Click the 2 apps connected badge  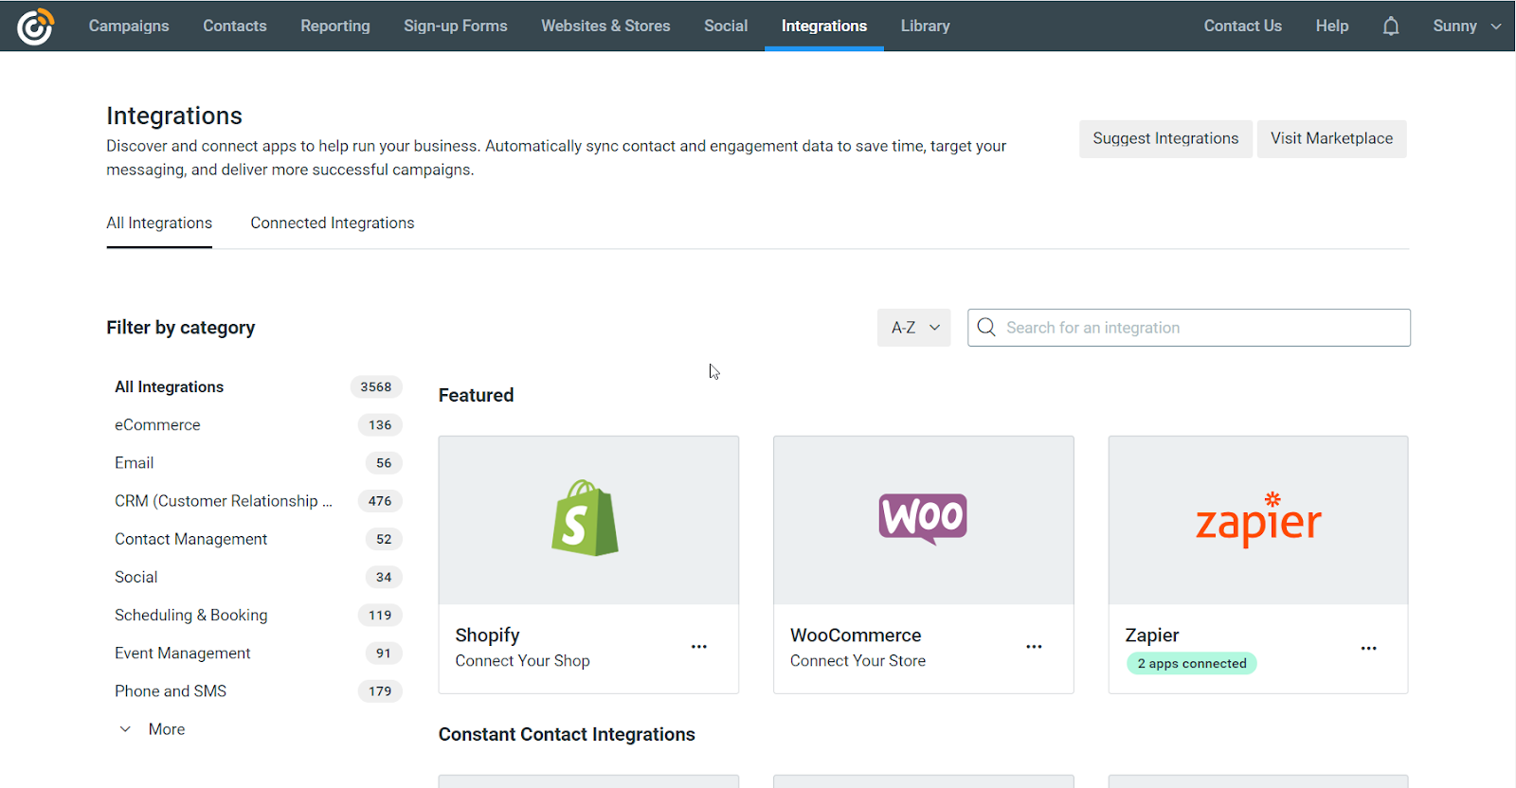pos(1192,663)
